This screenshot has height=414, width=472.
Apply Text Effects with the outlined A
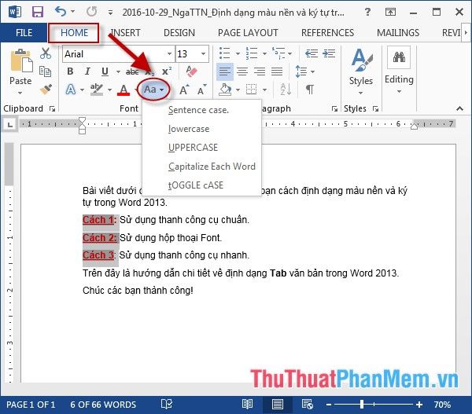(71, 90)
